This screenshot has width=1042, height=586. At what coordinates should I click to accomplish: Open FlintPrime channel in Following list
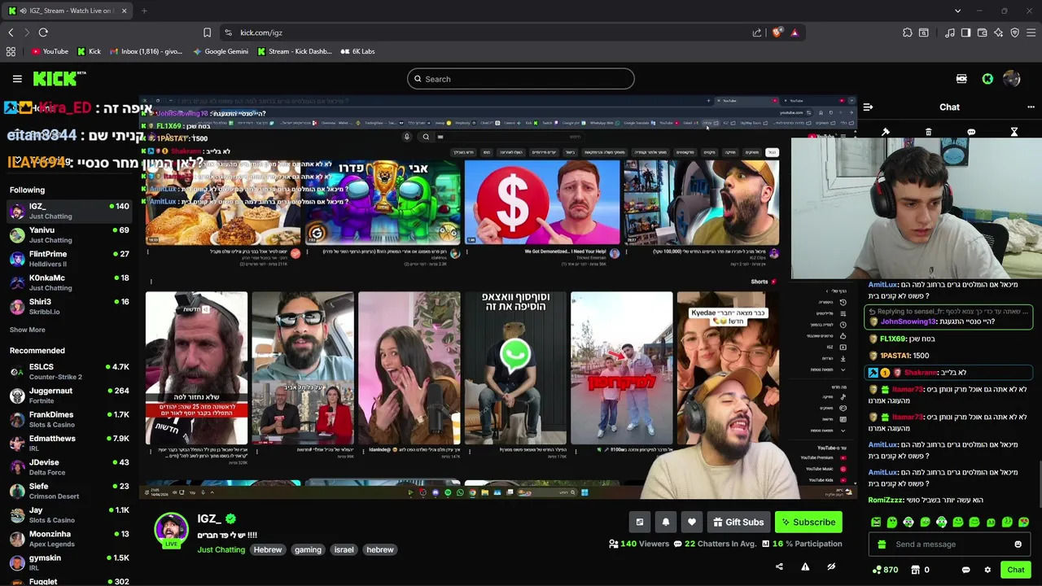point(69,259)
